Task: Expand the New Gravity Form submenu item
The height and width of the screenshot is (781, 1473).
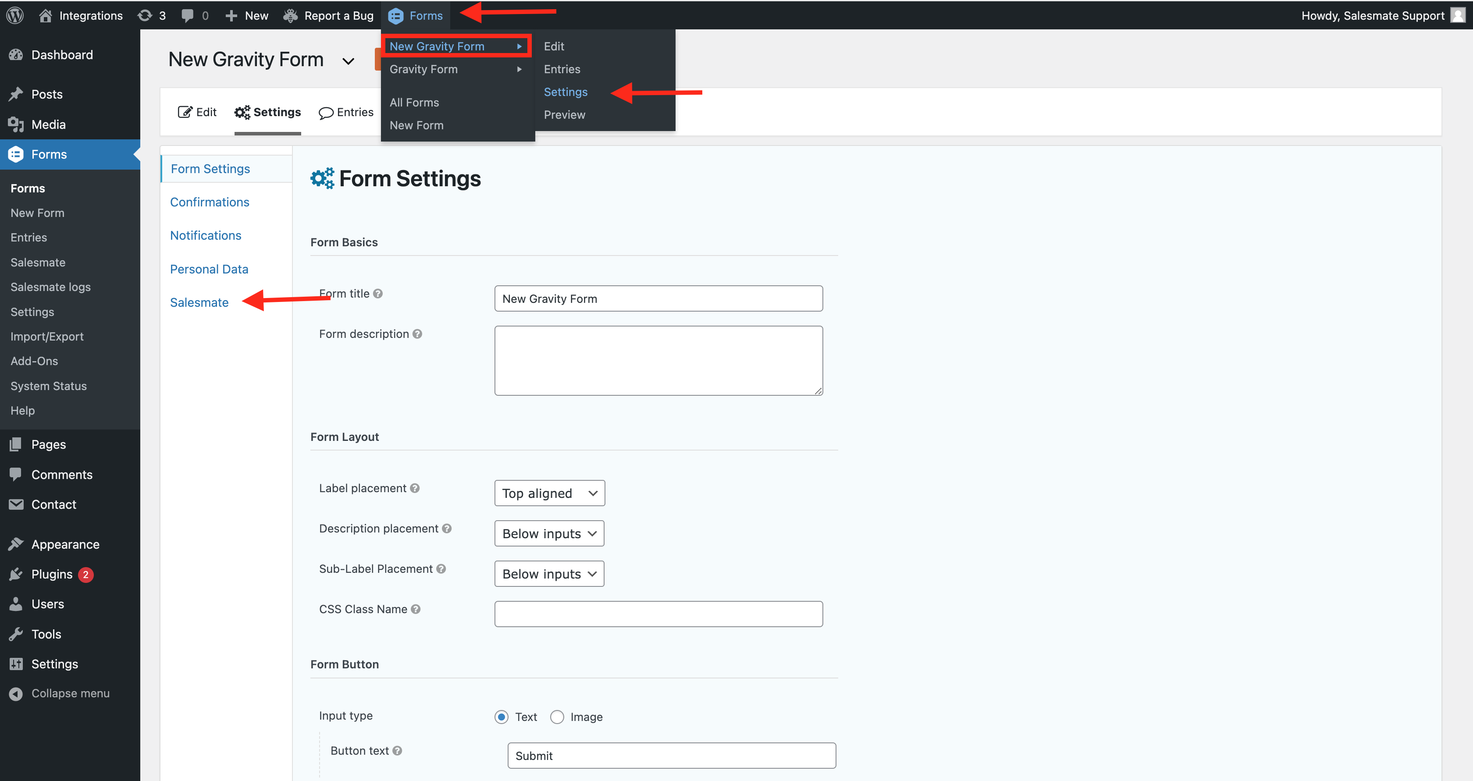Action: (x=456, y=46)
